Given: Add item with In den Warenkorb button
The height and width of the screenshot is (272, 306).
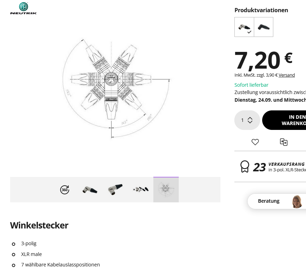Looking at the screenshot, I should [284, 120].
